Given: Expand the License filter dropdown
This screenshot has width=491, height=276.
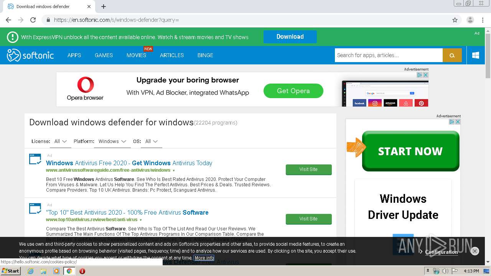Looking at the screenshot, I should tap(61, 141).
